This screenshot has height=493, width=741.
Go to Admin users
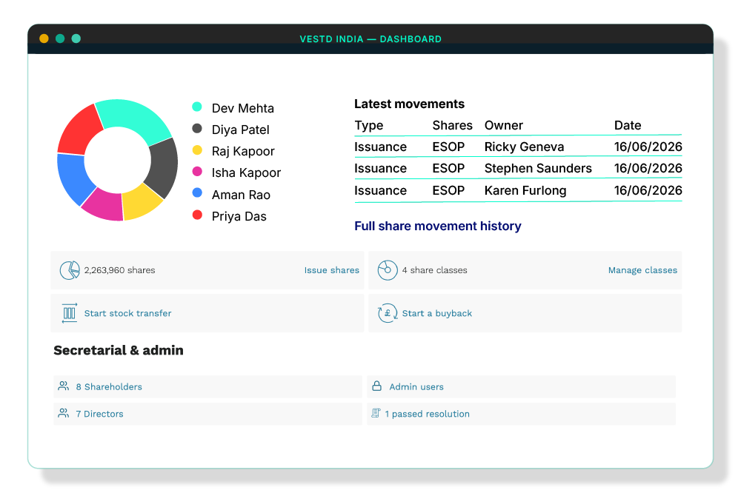click(x=416, y=386)
